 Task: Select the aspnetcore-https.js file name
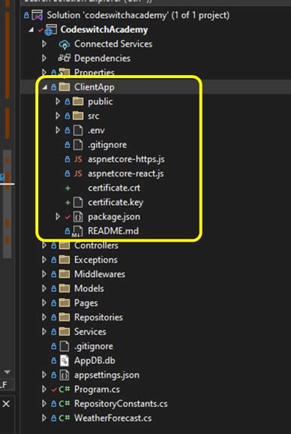126,159
